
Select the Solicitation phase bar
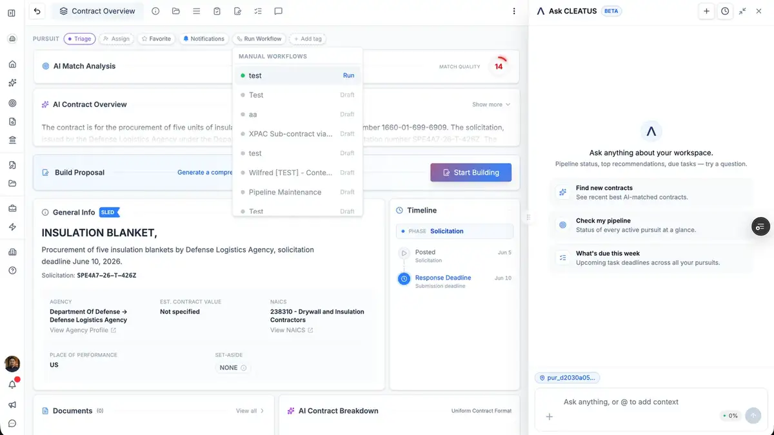(x=455, y=231)
